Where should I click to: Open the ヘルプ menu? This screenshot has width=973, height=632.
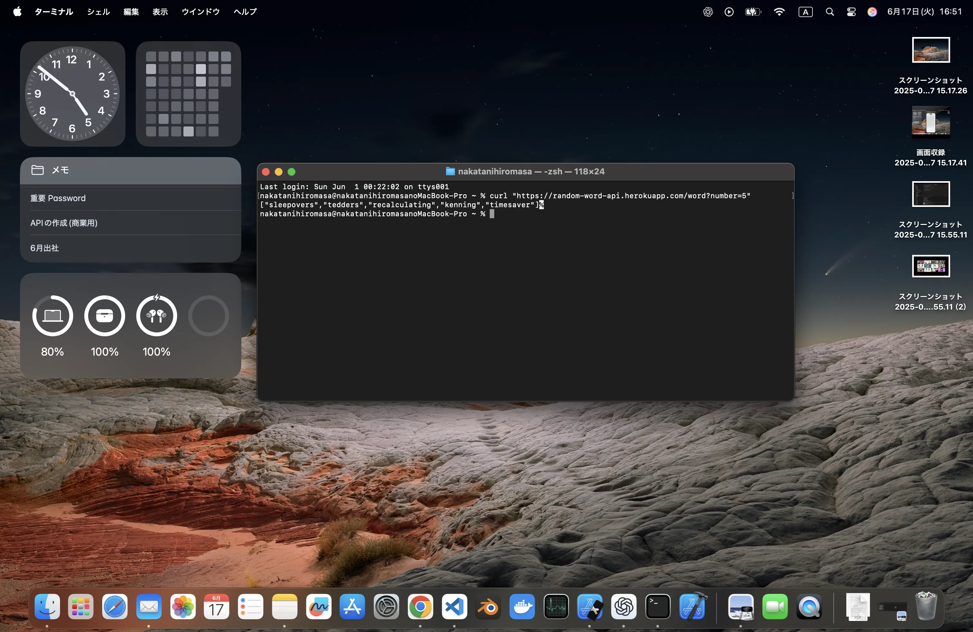pos(245,12)
